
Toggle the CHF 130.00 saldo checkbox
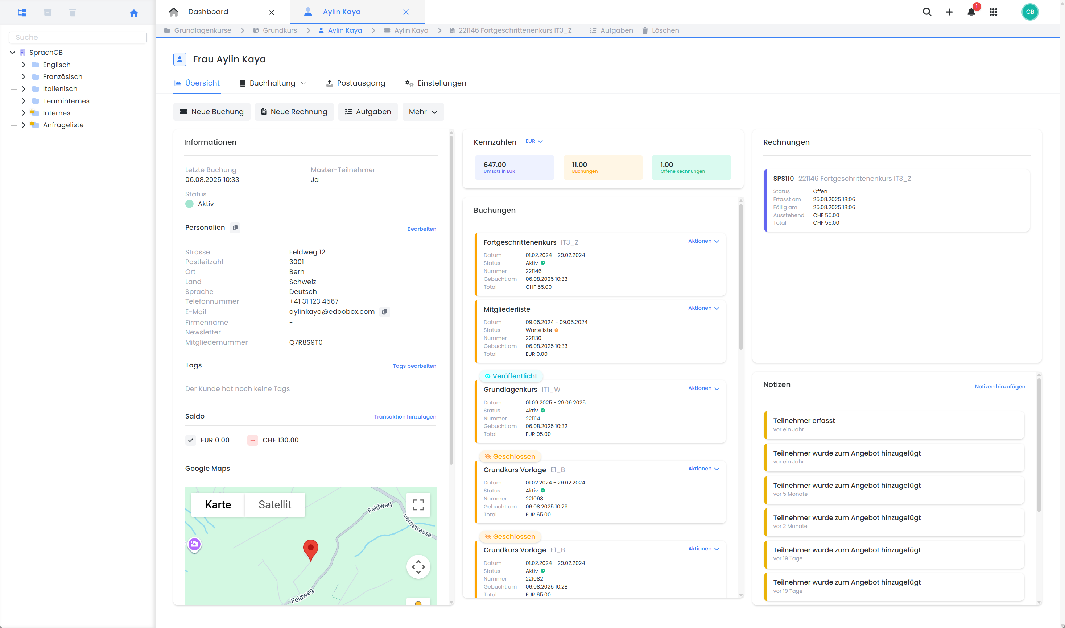(252, 440)
